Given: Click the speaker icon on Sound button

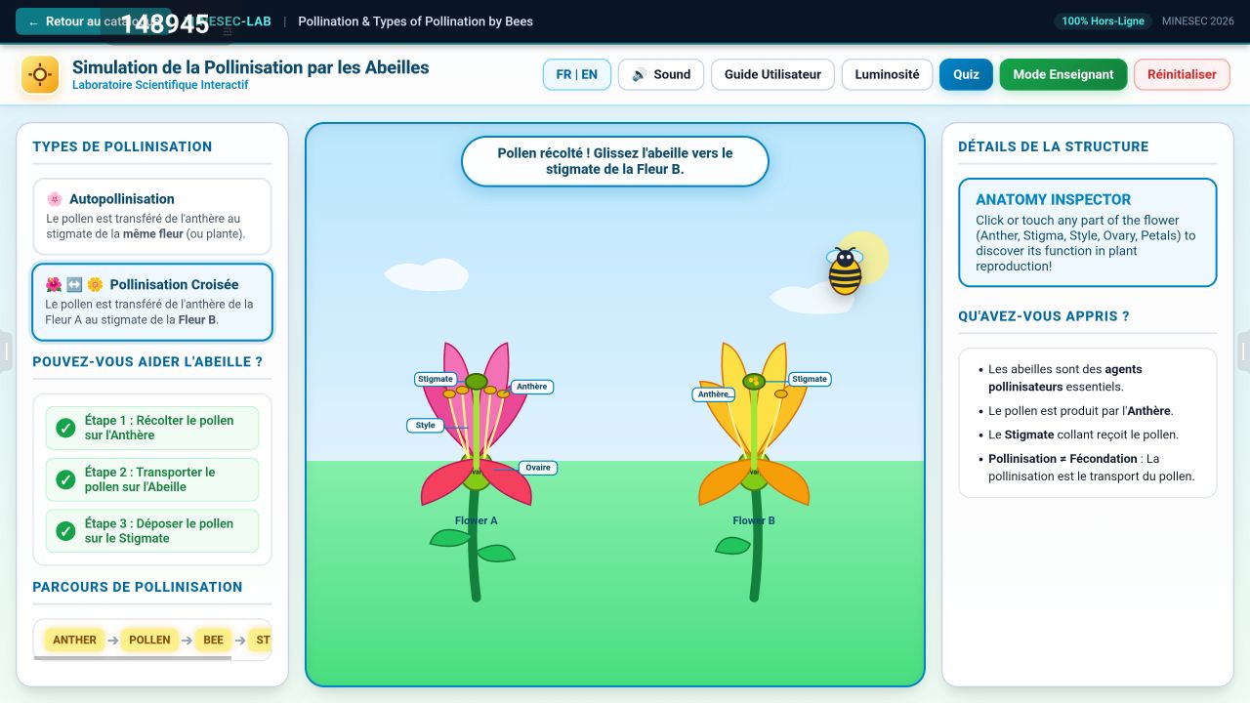Looking at the screenshot, I should (x=640, y=74).
